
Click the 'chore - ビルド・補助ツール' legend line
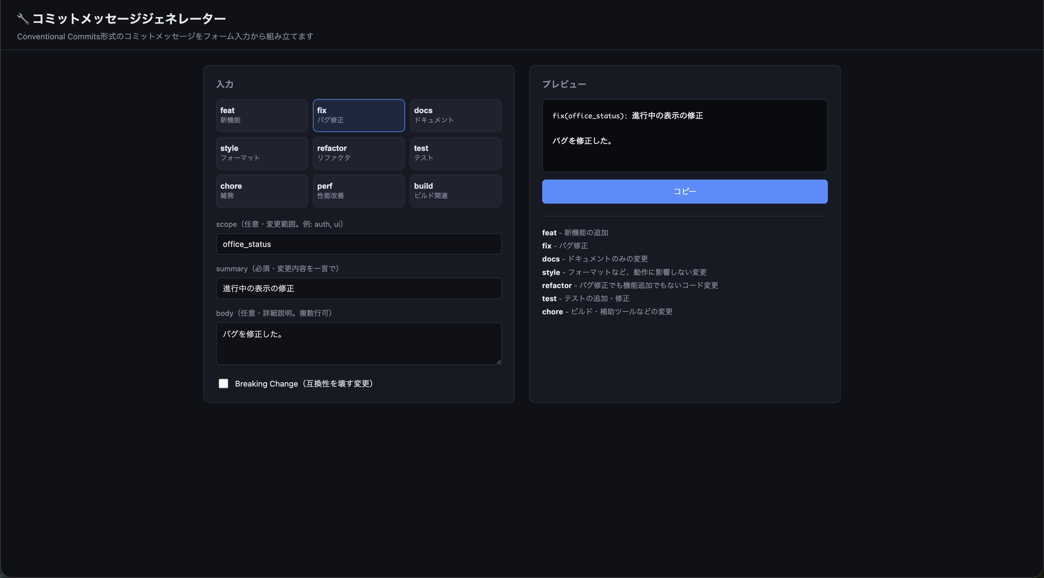point(607,312)
